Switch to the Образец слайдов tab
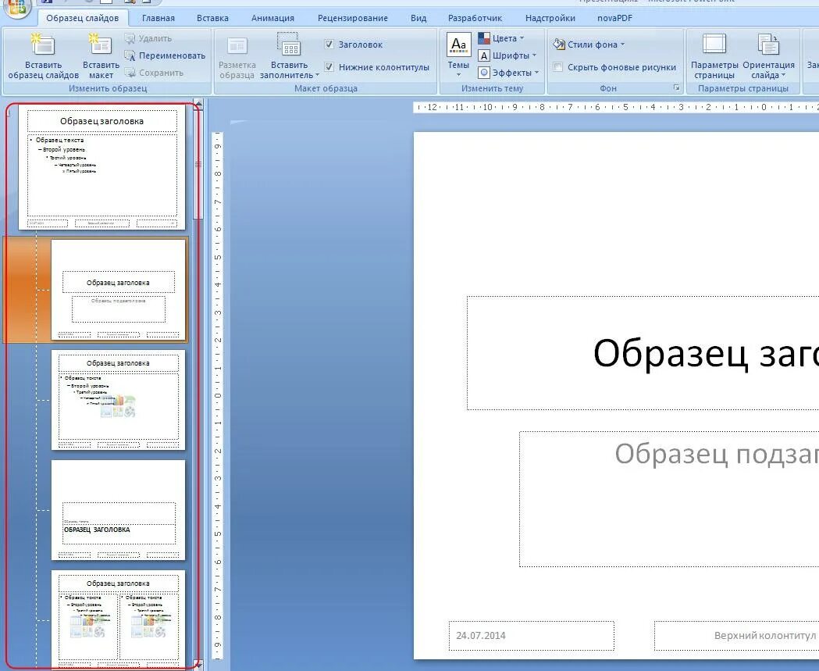This screenshot has height=671, width=819. coord(83,18)
